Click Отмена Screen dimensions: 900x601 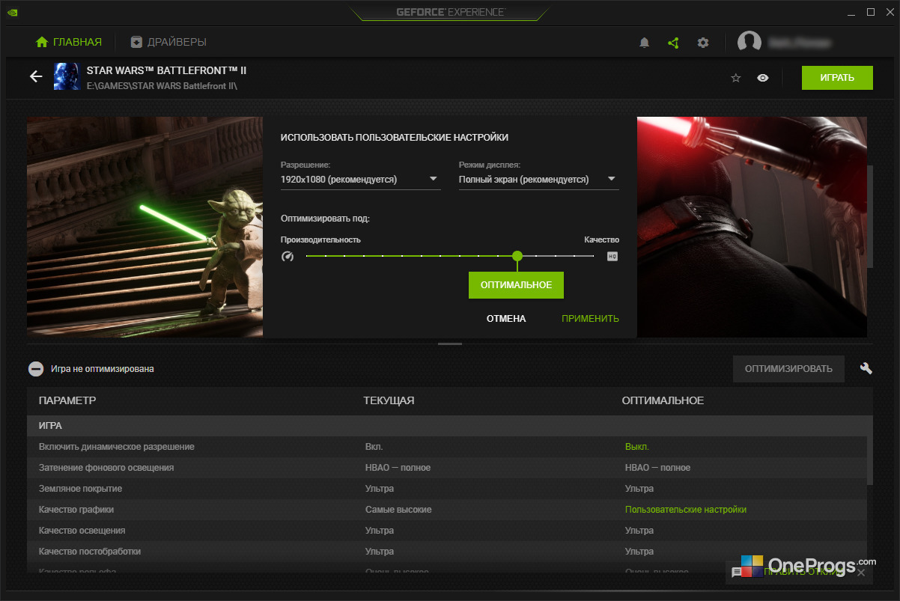click(x=506, y=319)
